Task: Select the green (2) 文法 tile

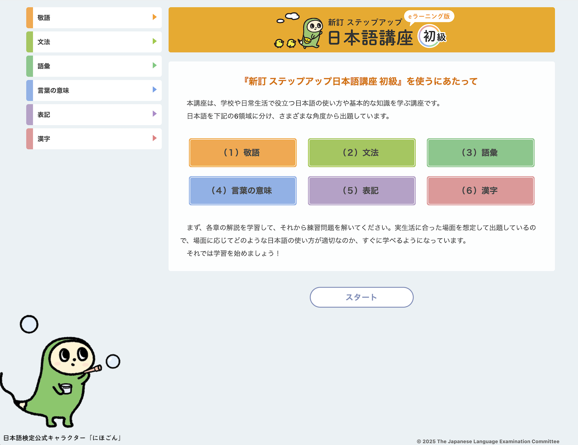Action: pos(361,153)
